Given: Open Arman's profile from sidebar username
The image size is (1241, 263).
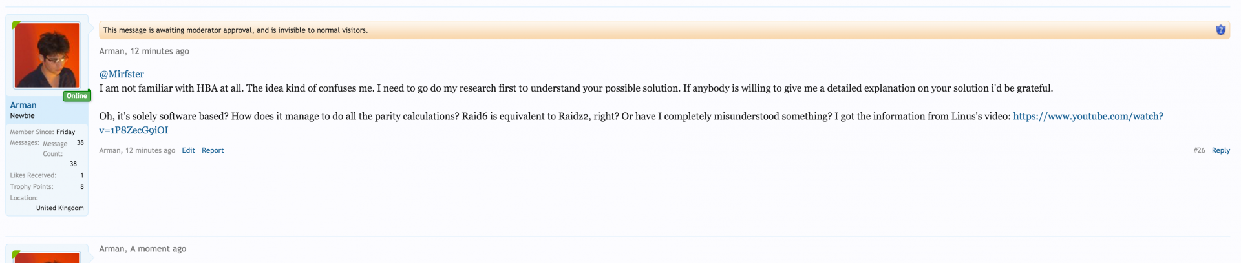Looking at the screenshot, I should click(x=23, y=105).
